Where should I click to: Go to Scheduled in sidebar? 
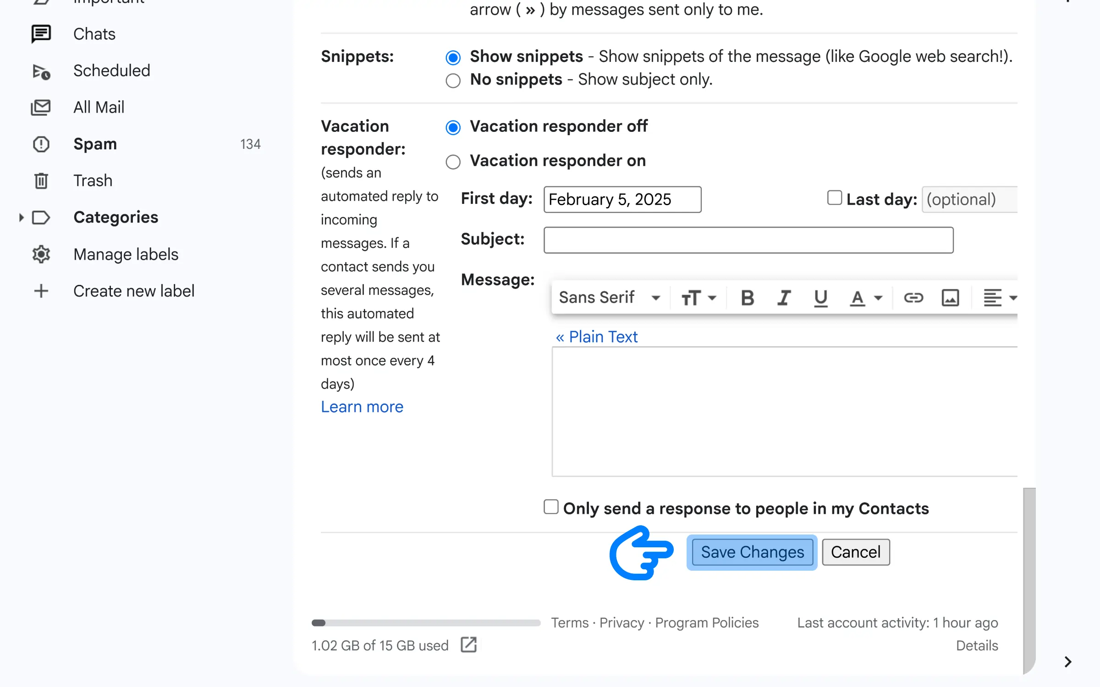pos(111,71)
